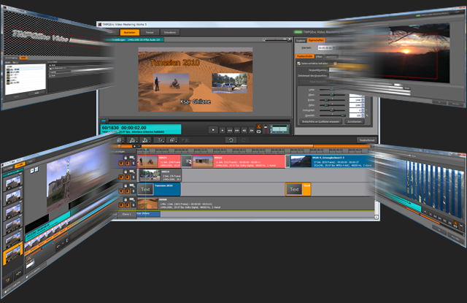Select the Position/Größe sub-tab
This screenshot has height=303, width=467.
click(305, 56)
